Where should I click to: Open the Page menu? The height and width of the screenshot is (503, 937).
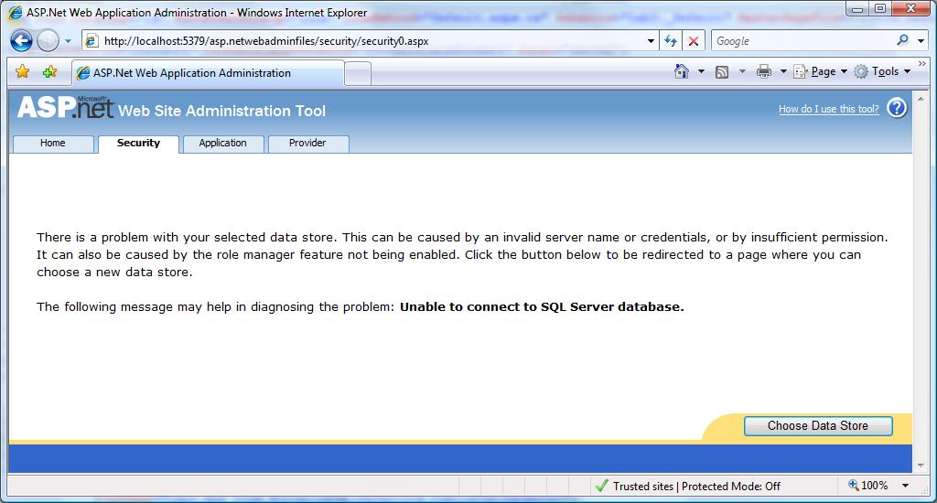click(x=821, y=71)
